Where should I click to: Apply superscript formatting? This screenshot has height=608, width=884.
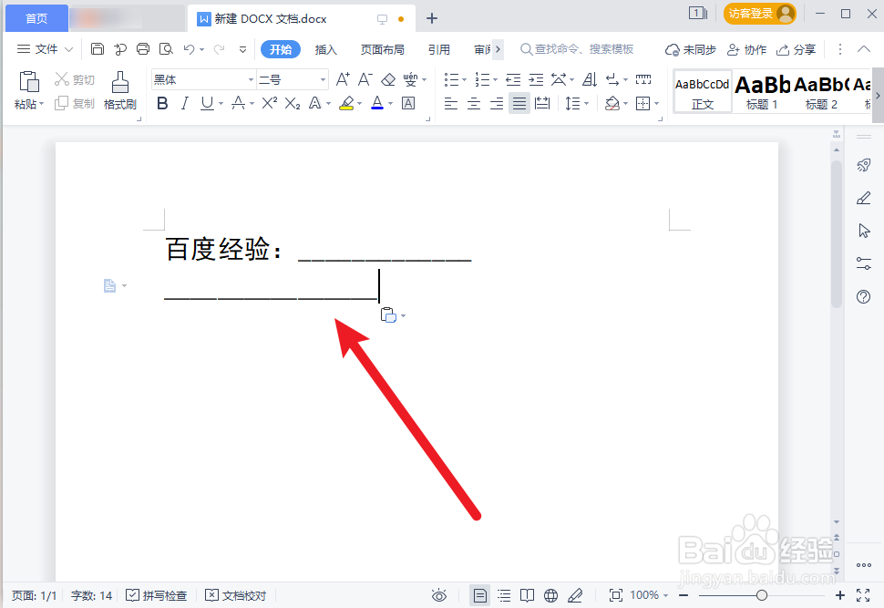(x=267, y=103)
